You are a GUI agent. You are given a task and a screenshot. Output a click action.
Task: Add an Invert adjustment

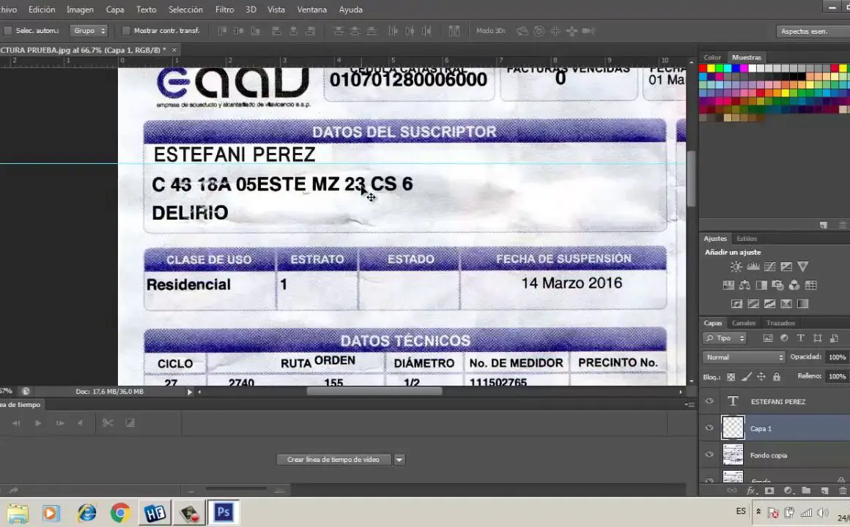736,304
